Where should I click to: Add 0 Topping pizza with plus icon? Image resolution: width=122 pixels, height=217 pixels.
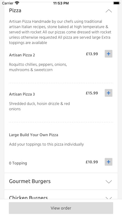click(108, 162)
